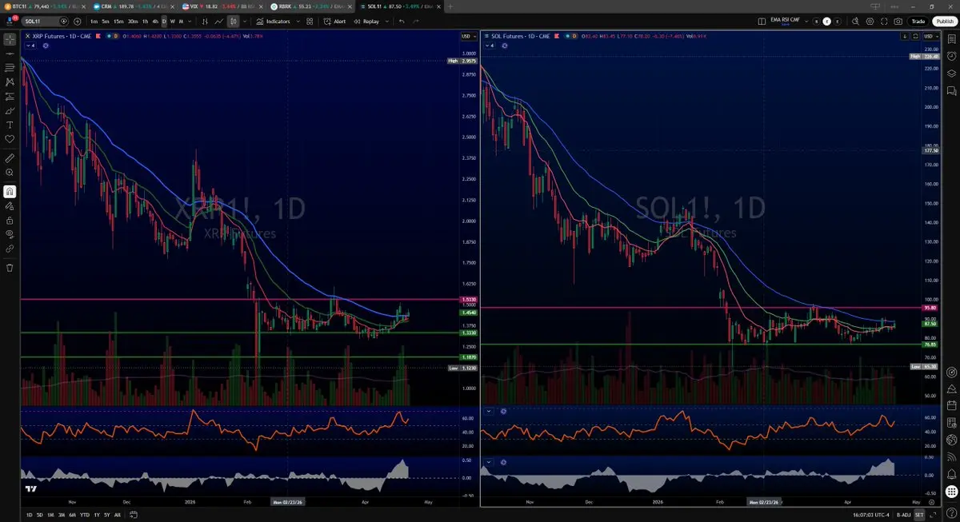Select the trend line drawing tool
Image resolution: width=960 pixels, height=522 pixels.
tap(10, 53)
